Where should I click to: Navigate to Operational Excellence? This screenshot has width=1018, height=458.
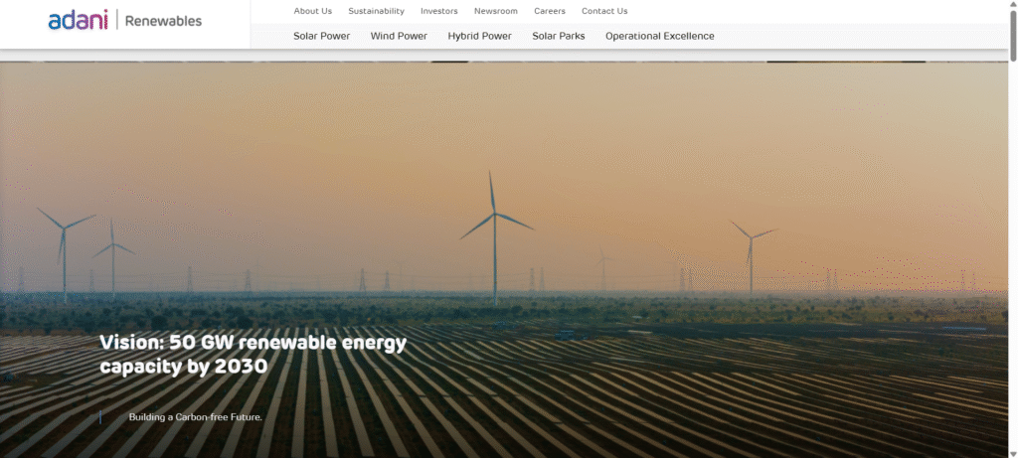[x=659, y=36]
